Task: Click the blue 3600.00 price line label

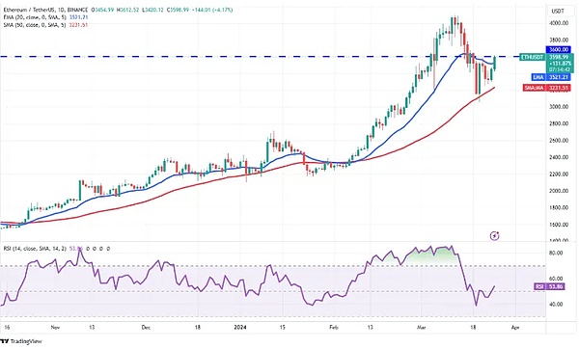Action: [559, 49]
